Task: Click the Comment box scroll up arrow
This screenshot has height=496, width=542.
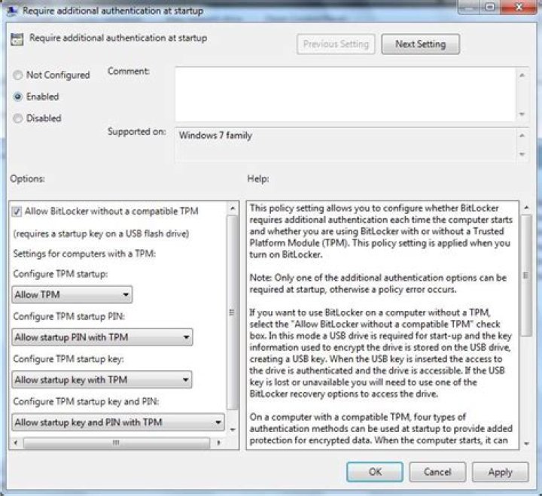Action: click(522, 75)
